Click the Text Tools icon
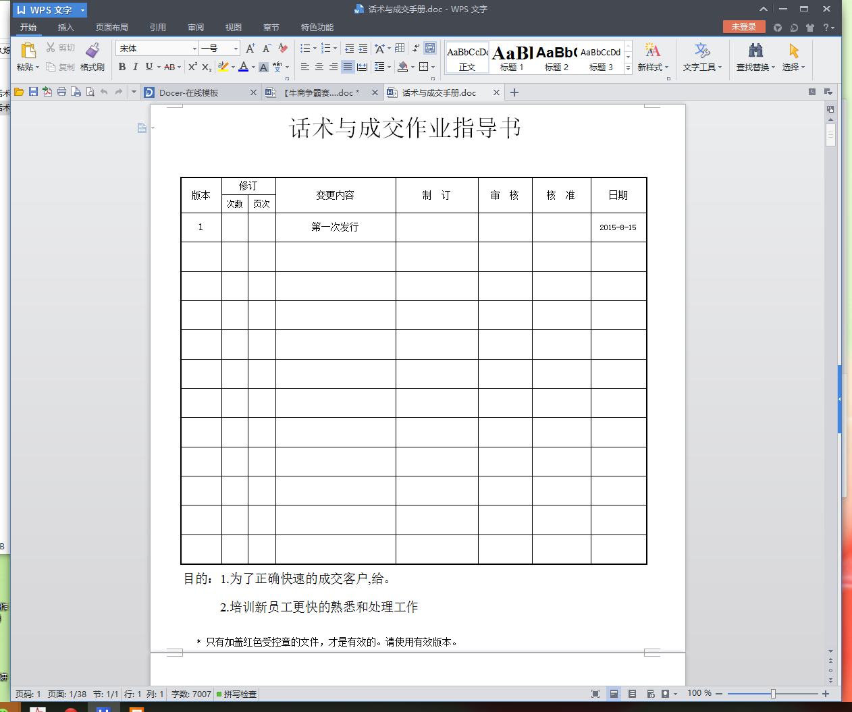 tap(702, 50)
